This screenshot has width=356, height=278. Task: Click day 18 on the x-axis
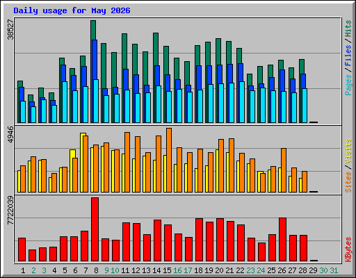tap(198, 270)
